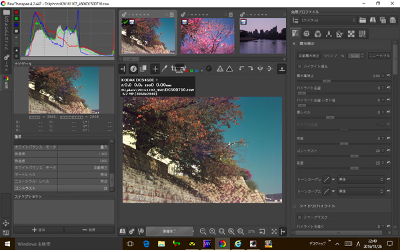
Task: Copy processing profile to clipboard icon
Action: click(x=383, y=20)
